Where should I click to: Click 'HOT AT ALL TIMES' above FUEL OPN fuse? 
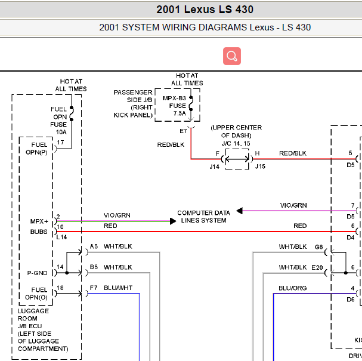[x=71, y=85]
